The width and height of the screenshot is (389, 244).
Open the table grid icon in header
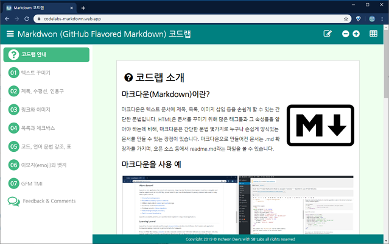point(373,34)
